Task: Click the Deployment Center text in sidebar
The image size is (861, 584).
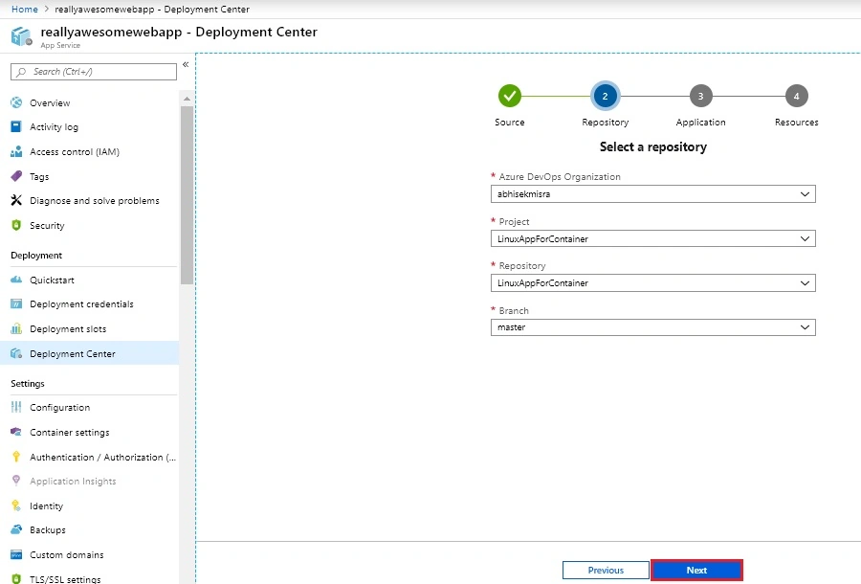Action: tap(73, 354)
